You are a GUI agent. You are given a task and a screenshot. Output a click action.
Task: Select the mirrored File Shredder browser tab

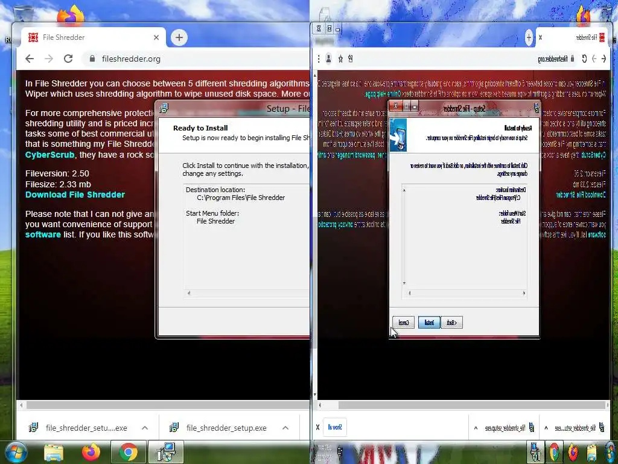tap(572, 37)
